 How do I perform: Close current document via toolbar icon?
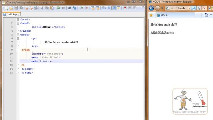point(26,8)
